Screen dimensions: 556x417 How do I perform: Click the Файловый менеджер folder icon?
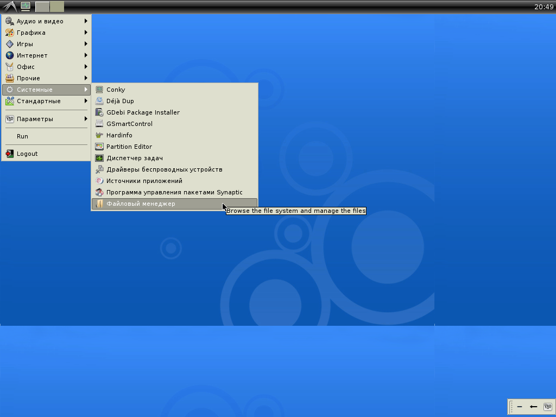(x=99, y=204)
